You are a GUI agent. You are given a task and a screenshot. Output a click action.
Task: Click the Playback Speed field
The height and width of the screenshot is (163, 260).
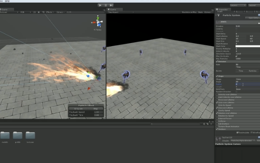[x=98, y=112]
